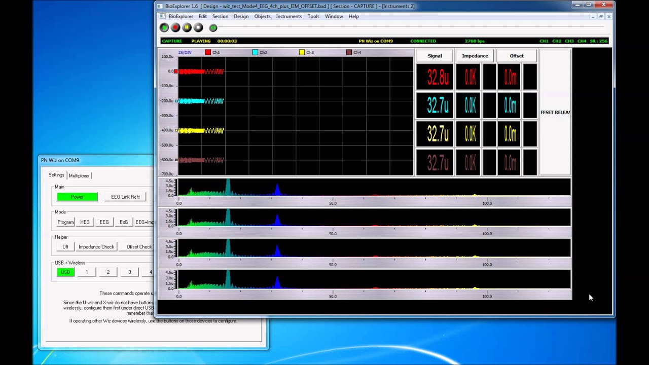The height and width of the screenshot is (365, 649).
Task: Click the brown Ch4 color swatch
Action: 349,52
